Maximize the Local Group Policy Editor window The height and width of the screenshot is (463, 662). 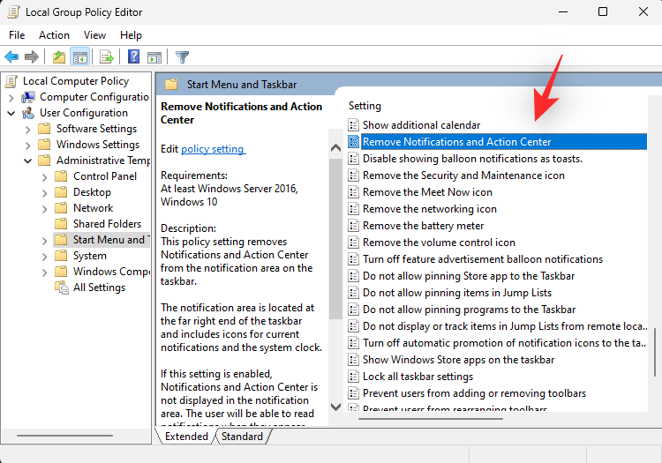coord(603,11)
